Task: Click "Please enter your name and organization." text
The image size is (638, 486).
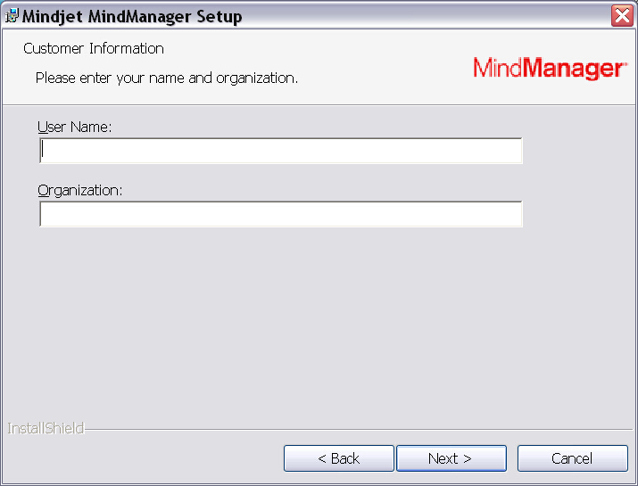Action: pos(167,78)
